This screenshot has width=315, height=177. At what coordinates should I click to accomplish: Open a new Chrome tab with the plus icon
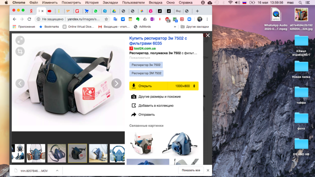click(x=197, y=11)
